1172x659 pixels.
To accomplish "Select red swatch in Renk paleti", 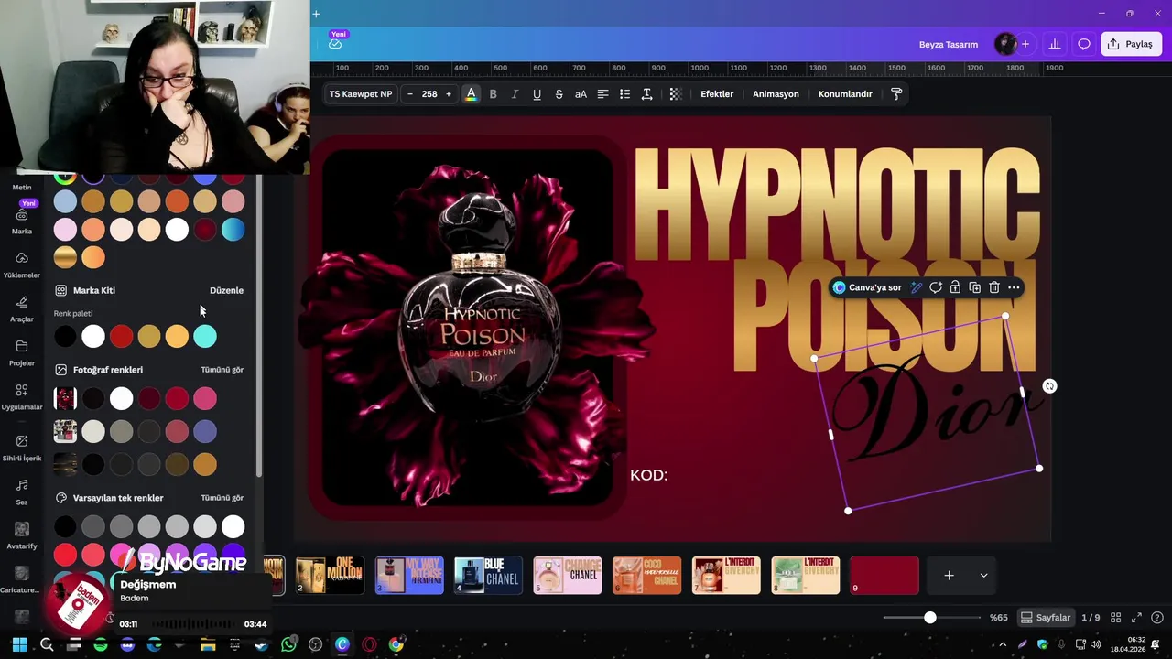I will (x=121, y=337).
